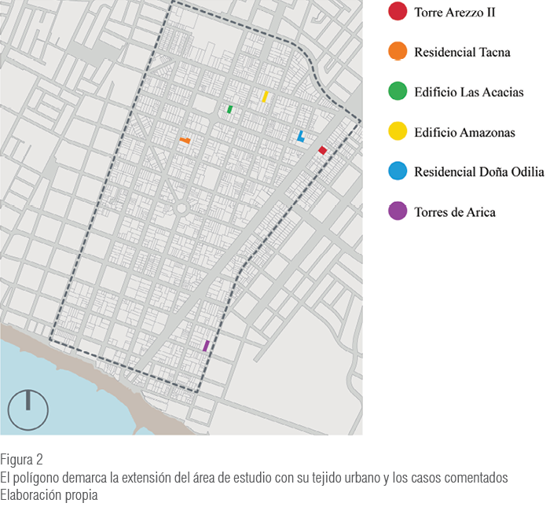Click the orange building marker on the map
550x525 pixels.
click(185, 141)
